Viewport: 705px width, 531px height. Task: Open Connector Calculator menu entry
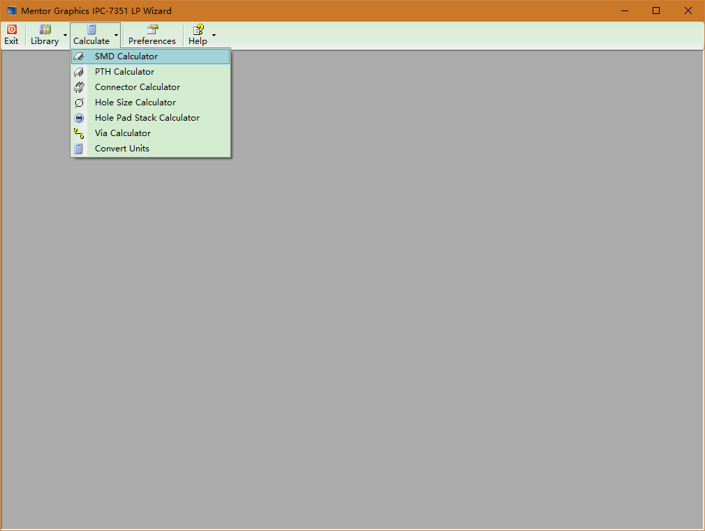coord(151,87)
